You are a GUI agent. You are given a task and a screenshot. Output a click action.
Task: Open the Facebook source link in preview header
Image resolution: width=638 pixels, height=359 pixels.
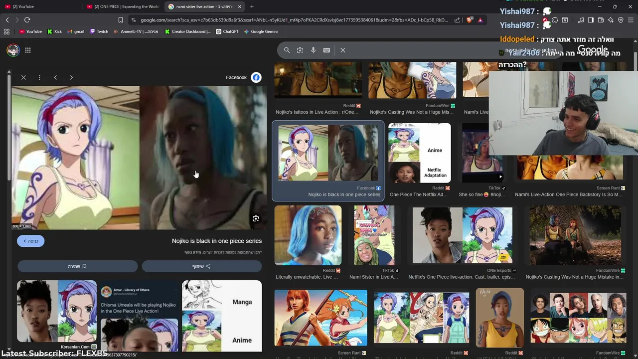click(x=244, y=77)
